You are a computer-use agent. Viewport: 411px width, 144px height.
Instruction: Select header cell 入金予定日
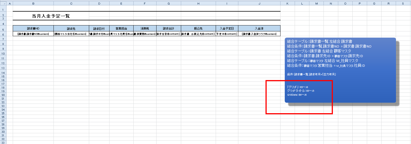(227, 29)
